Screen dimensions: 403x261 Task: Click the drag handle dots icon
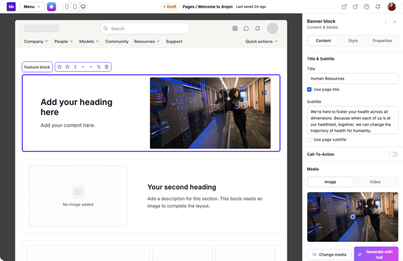[x=75, y=67]
